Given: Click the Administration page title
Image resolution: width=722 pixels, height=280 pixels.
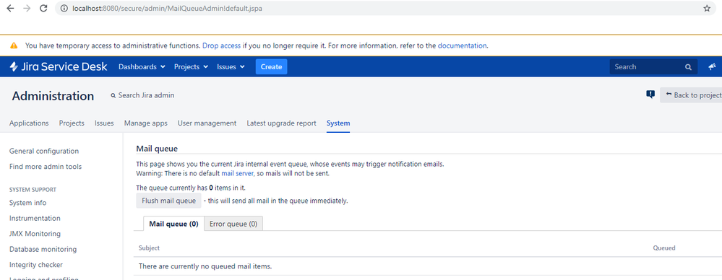Looking at the screenshot, I should click(53, 96).
